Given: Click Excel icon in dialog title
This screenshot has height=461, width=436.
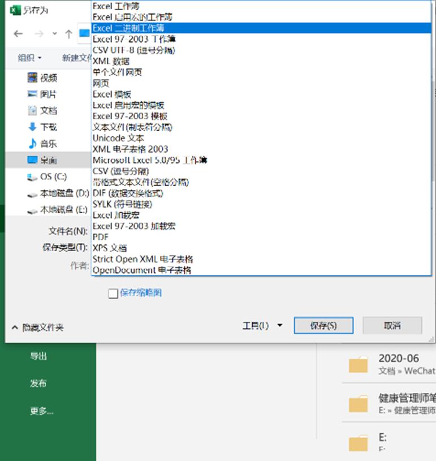Looking at the screenshot, I should [x=15, y=11].
